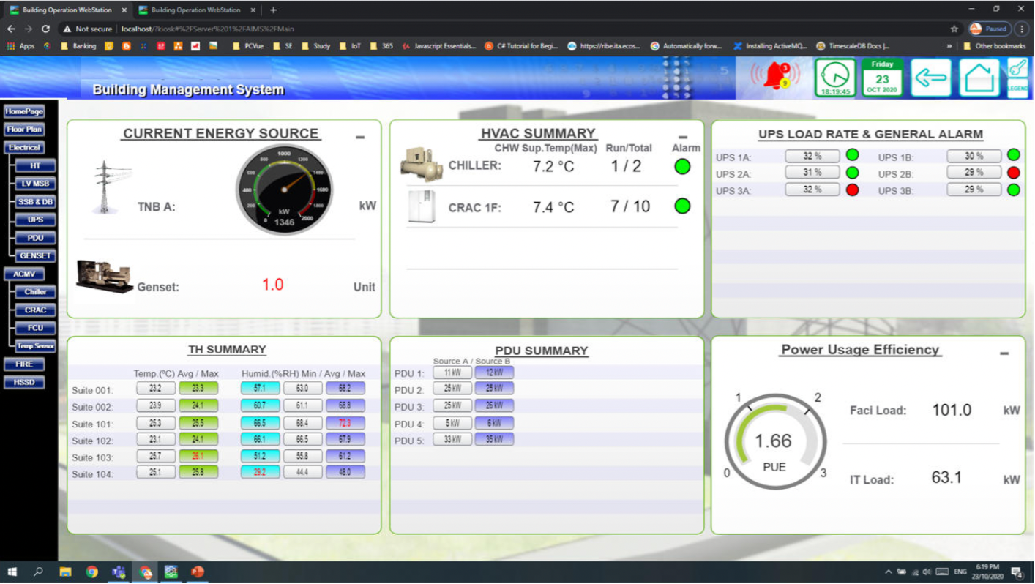Viewport: 1035px width, 584px height.
Task: Switch to the second Building Operation WebStation tab
Action: 198,10
